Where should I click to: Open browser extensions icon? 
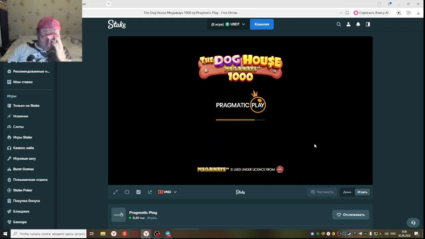click(408, 13)
